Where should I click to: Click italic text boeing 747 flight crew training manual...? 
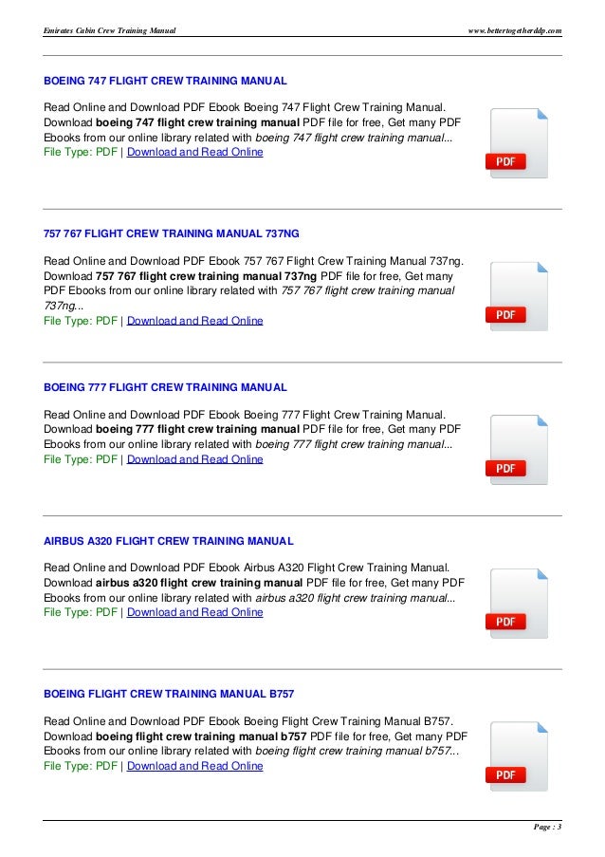(x=354, y=138)
